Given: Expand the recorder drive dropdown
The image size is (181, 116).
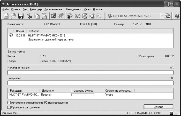Looking at the screenshot, I should click(x=162, y=16).
